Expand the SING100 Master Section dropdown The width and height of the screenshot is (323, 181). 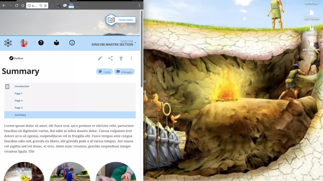tap(114, 43)
